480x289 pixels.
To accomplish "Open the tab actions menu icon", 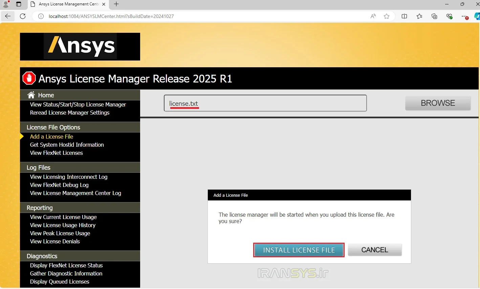I will click(x=19, y=4).
